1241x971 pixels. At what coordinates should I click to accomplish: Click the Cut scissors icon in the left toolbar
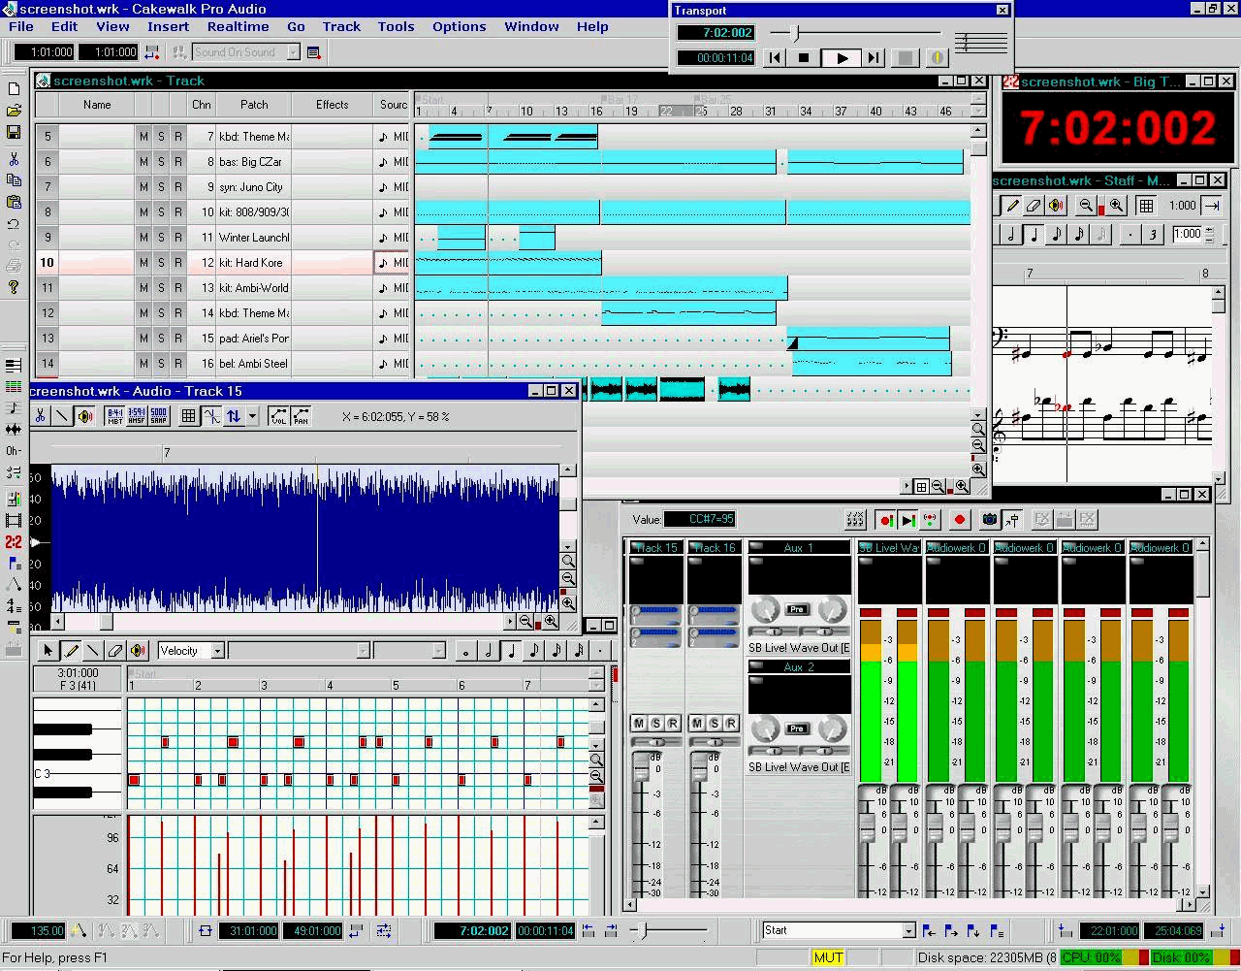coord(14,158)
